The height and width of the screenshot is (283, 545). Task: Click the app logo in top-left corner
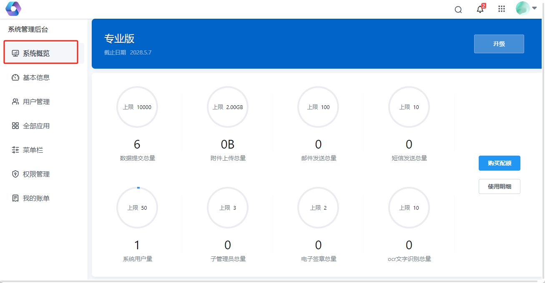[13, 9]
